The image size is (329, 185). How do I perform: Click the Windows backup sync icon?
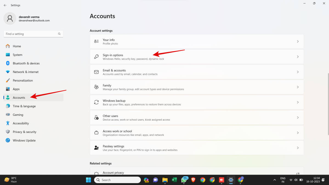96,102
